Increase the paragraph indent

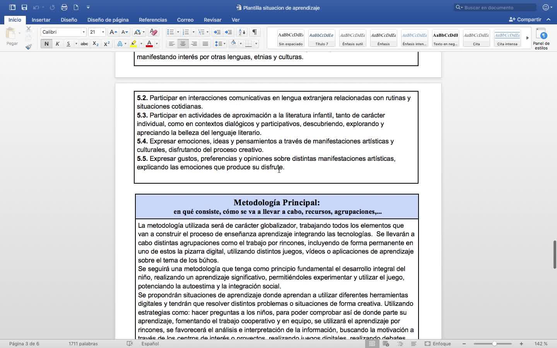pos(229,32)
